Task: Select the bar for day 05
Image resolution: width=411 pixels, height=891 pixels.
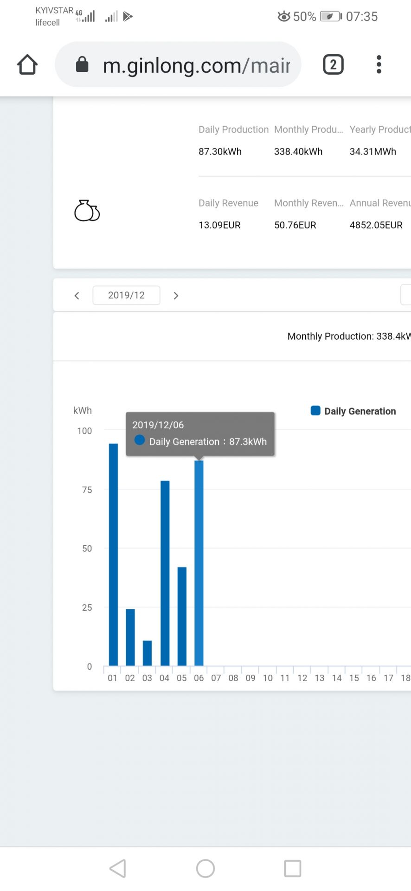Action: click(182, 616)
